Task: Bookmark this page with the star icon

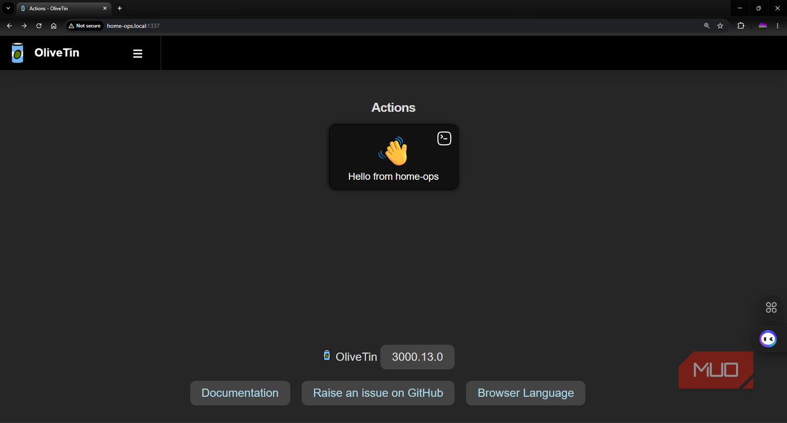Action: coord(720,26)
